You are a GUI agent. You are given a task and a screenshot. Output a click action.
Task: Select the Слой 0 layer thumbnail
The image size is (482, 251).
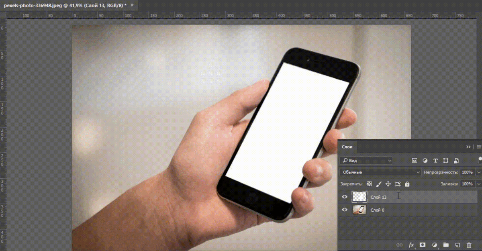359,210
